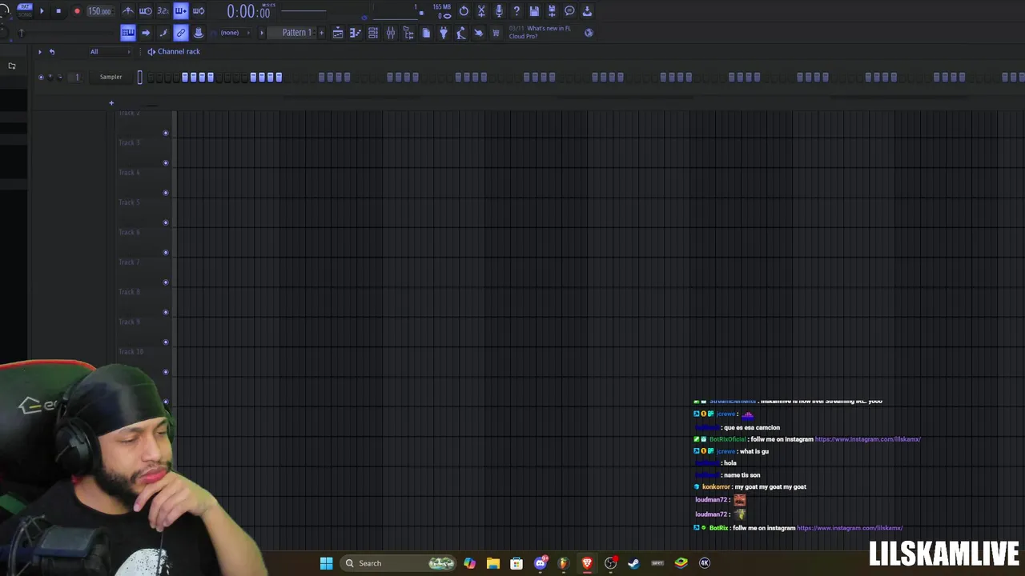Screen dimensions: 1025x576
Task: Click the red record button
Action: (x=77, y=11)
